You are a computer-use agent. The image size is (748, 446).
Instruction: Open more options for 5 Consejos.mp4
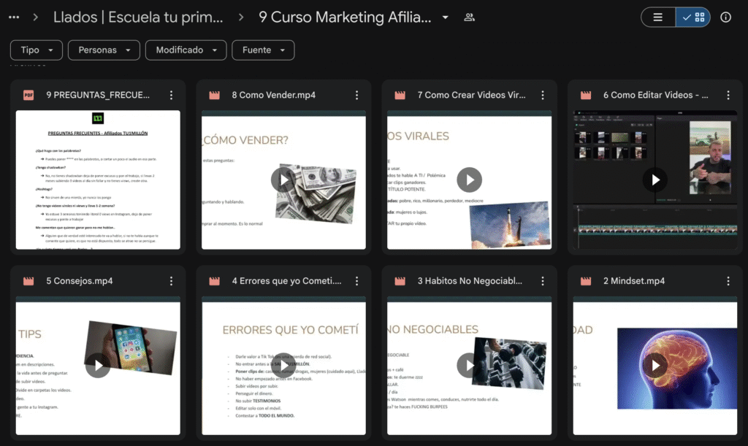click(171, 281)
